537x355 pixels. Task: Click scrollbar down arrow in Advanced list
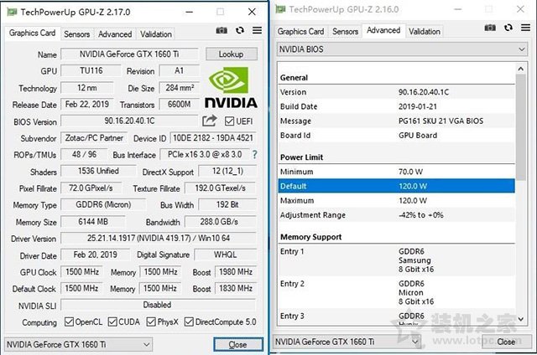tap(520, 319)
